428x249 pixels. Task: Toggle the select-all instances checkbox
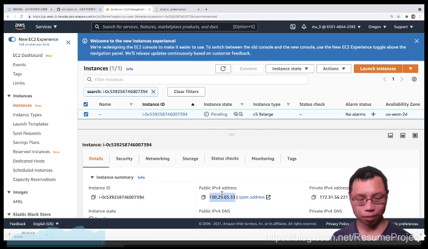(x=86, y=105)
